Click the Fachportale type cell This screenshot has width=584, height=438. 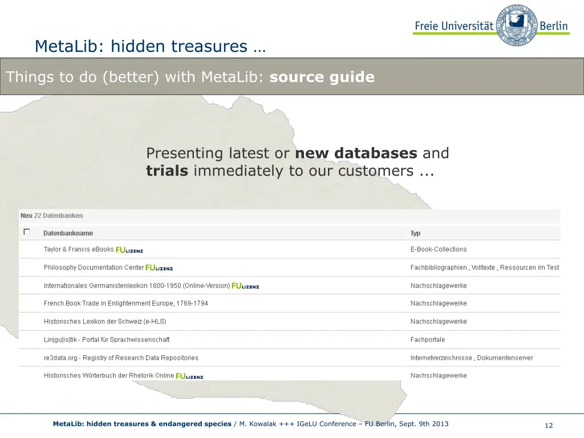point(428,340)
